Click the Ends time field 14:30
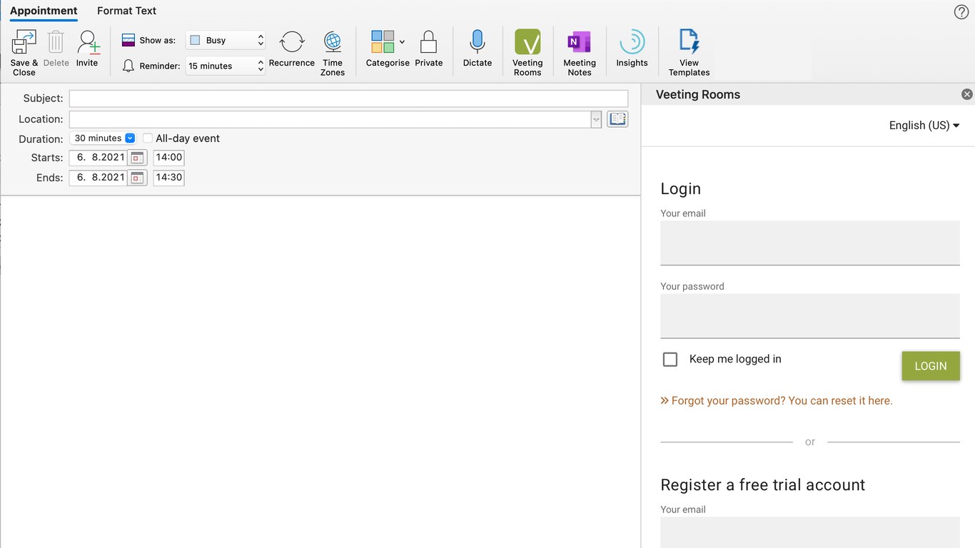The image size is (975, 548). pos(168,178)
